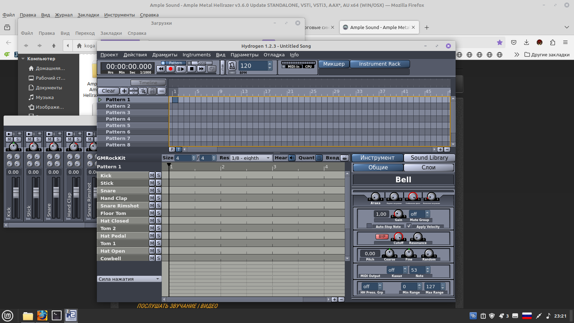Zoom out the pattern editor grid
Image resolution: width=574 pixels, height=323 pixels.
click(341, 299)
